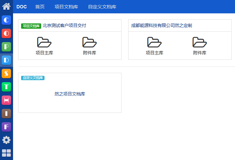Open 项目主库 folder under 北京测试客户项目交付
The image size is (235, 160).
[44, 46]
